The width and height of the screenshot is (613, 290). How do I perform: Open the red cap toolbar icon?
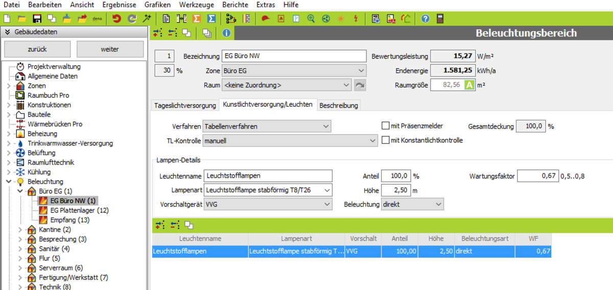[x=265, y=19]
